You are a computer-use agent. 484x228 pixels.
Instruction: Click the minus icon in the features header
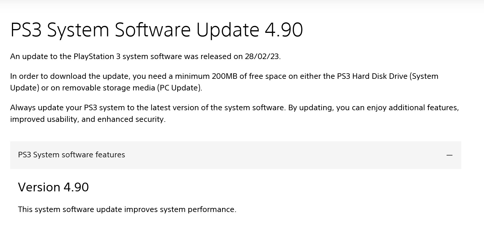[449, 155]
